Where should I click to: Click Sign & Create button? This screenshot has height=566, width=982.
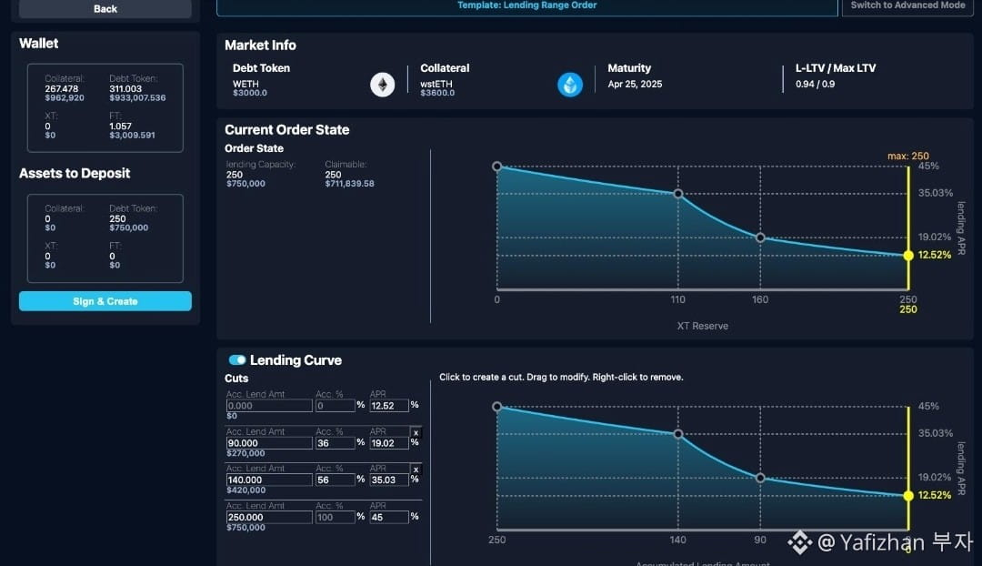105,301
